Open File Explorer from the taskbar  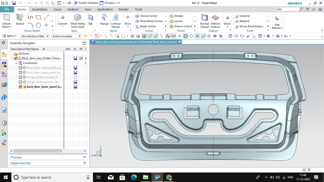[x=145, y=177]
